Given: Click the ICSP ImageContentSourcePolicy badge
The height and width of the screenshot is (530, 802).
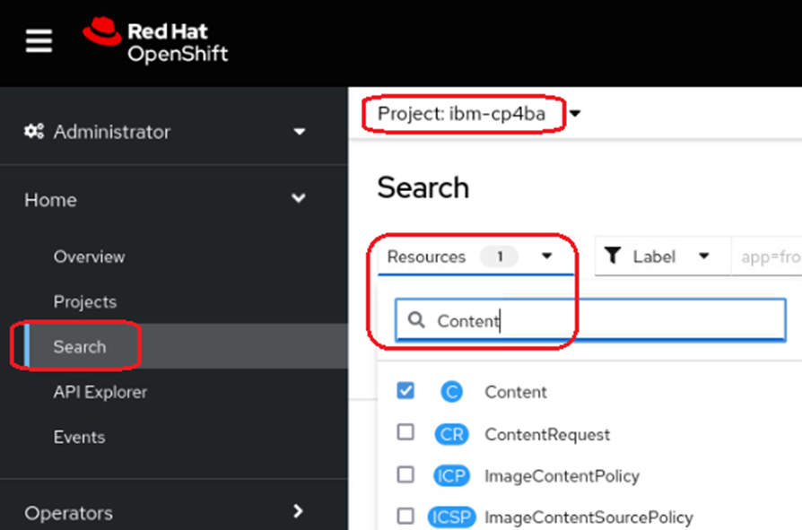Looking at the screenshot, I should click(451, 517).
